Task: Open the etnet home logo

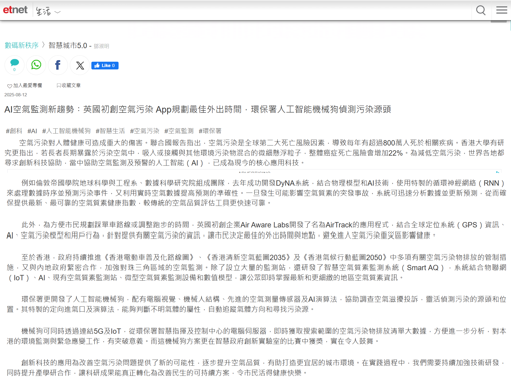Action: pyautogui.click(x=15, y=10)
